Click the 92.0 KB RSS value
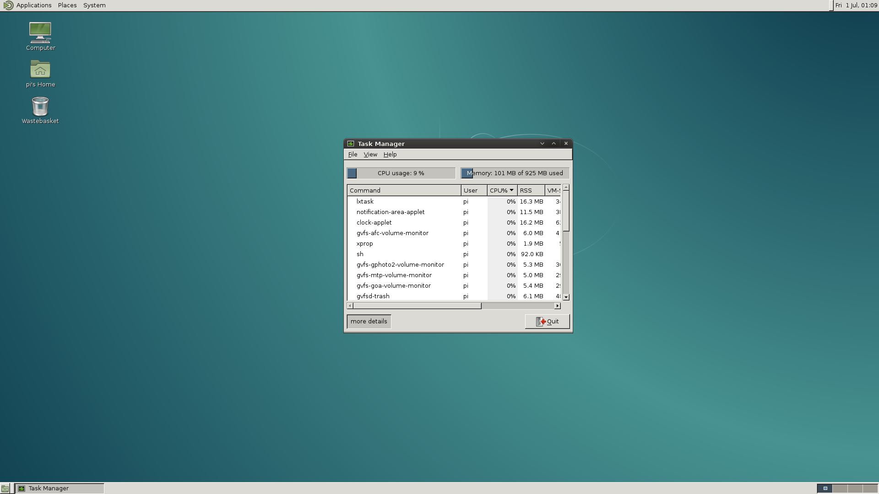Screen dimensions: 879x494 tap(532, 254)
